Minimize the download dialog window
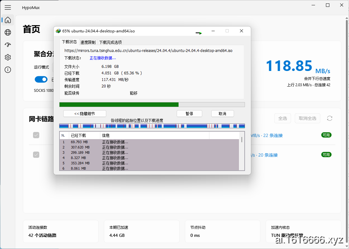This screenshot has width=349, height=249. (213, 31)
